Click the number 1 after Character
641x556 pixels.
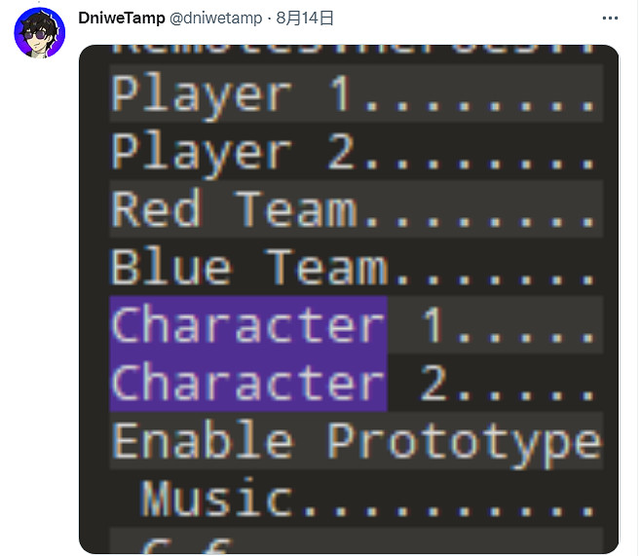coord(434,325)
